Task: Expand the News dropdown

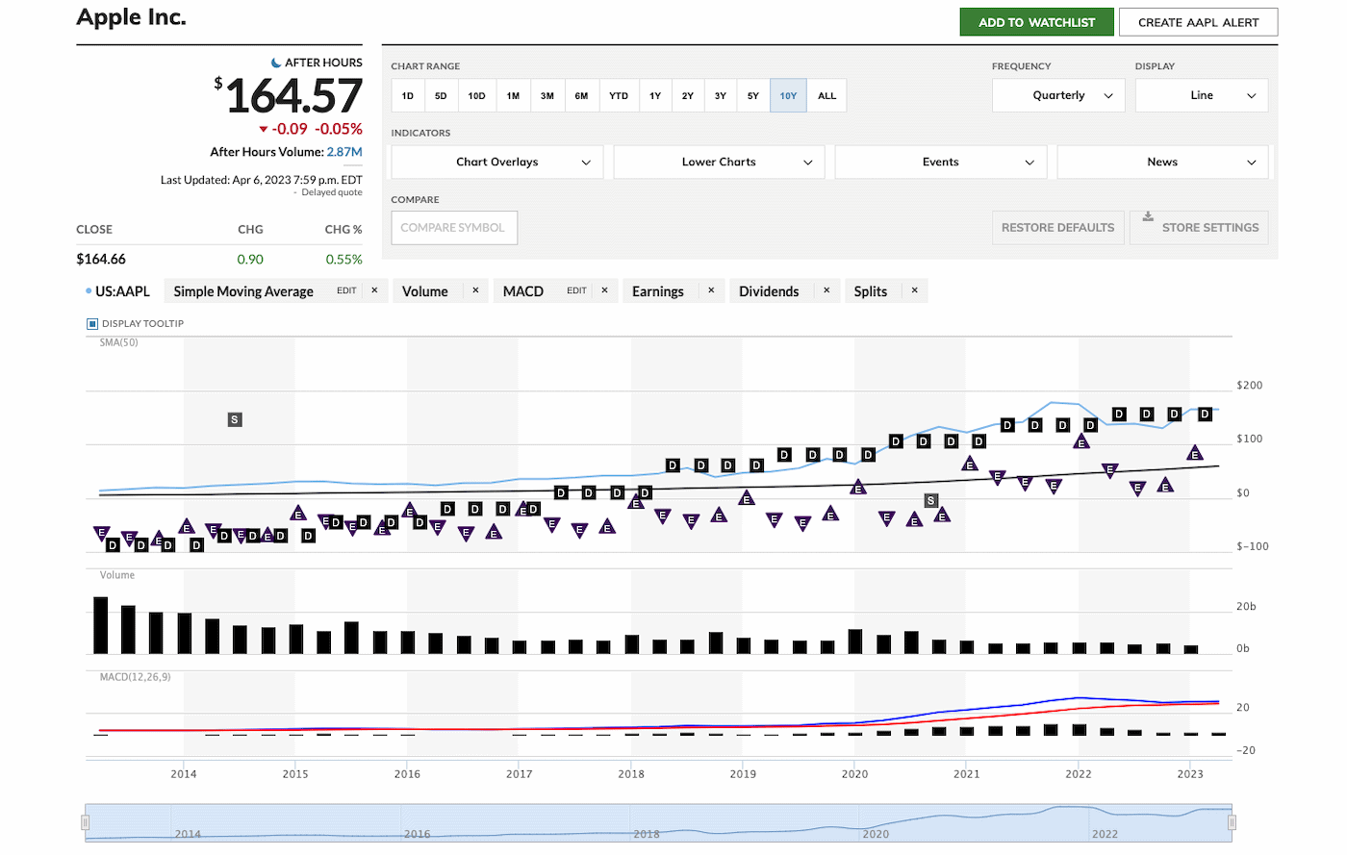Action: [x=1162, y=162]
